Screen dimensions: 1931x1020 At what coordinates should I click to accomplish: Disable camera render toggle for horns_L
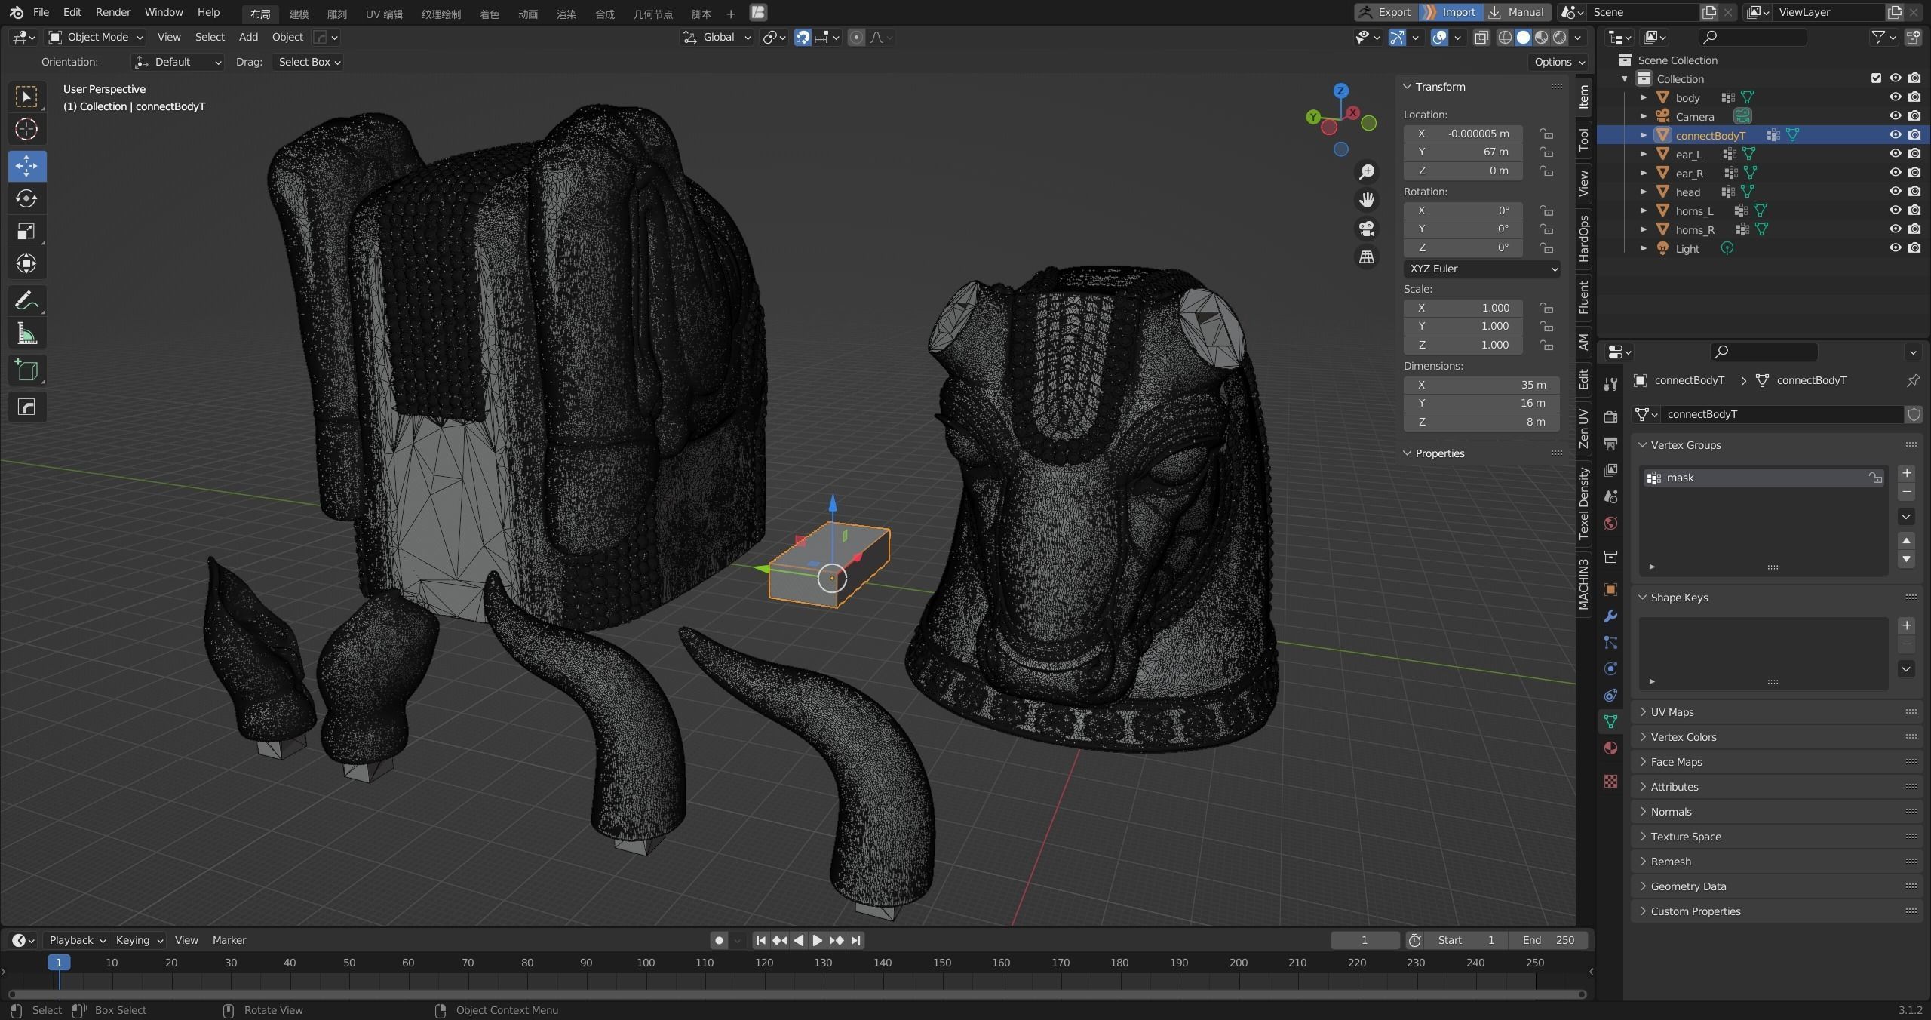point(1914,210)
